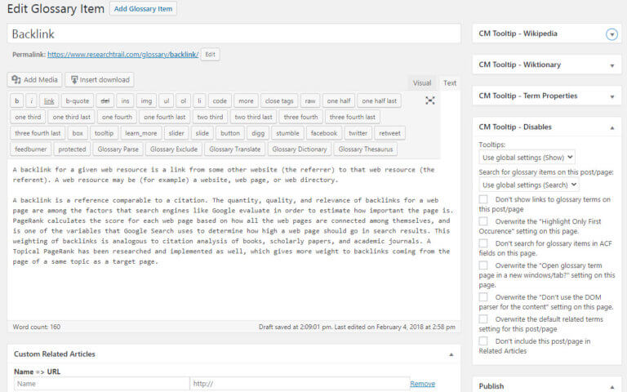Click the code quicktag
The height and width of the screenshot is (392, 627).
(220, 100)
